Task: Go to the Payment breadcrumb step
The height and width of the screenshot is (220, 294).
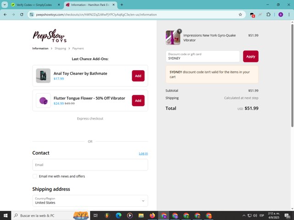Action: (x=78, y=49)
